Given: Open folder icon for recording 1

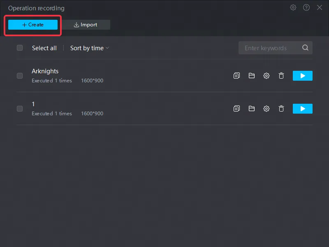Looking at the screenshot, I should (252, 109).
